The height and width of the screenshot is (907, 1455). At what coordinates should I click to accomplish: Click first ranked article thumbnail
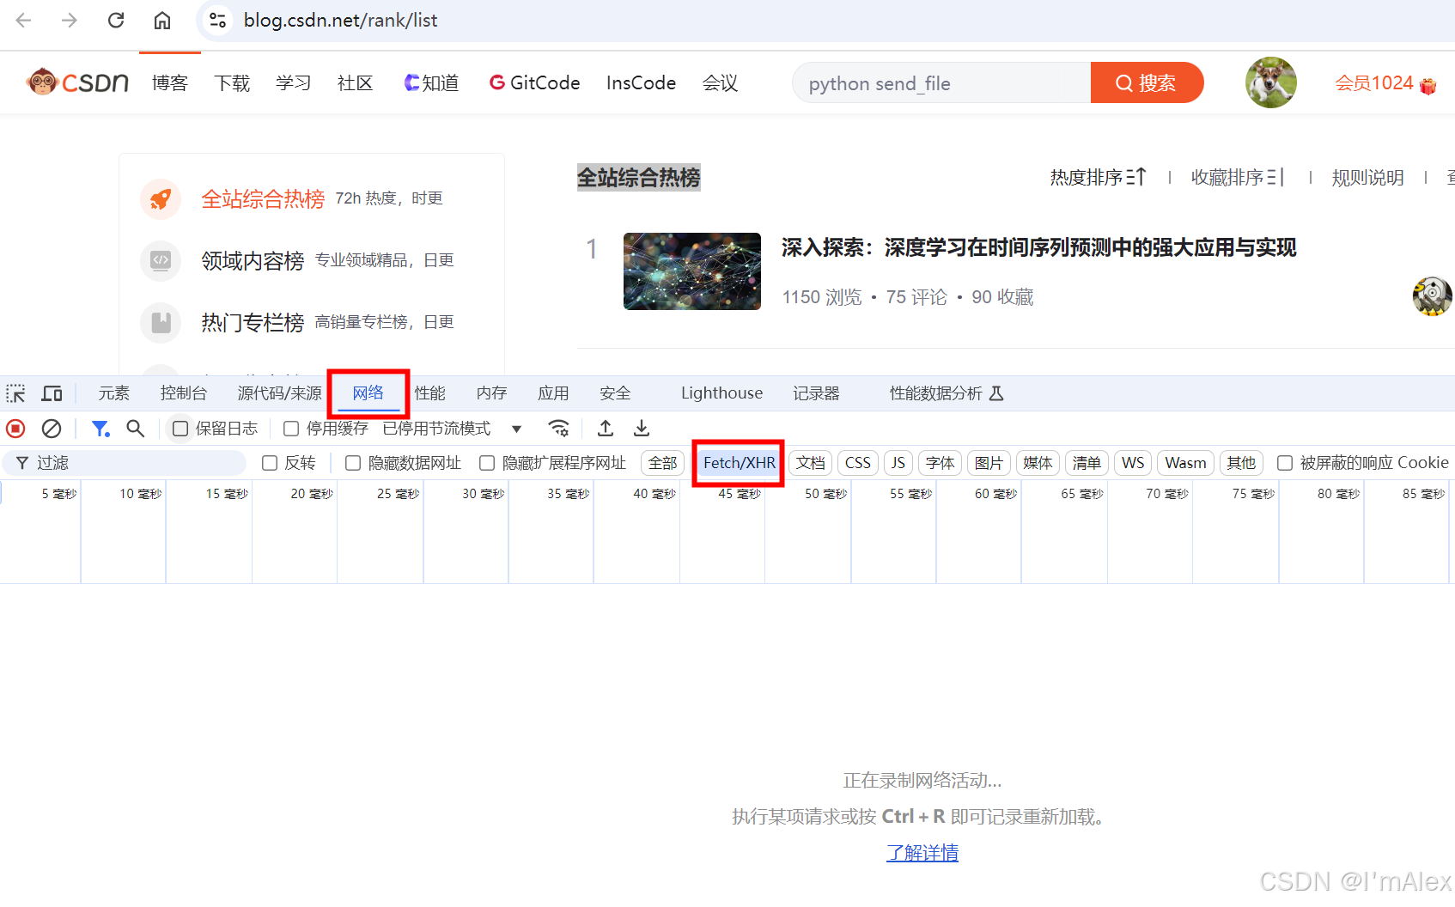pos(692,271)
